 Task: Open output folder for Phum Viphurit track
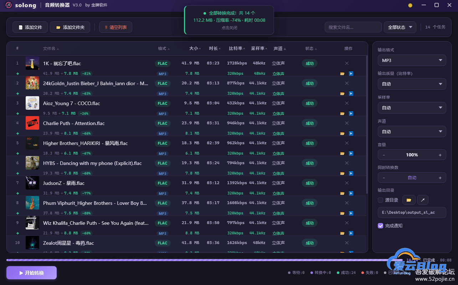pos(342,213)
